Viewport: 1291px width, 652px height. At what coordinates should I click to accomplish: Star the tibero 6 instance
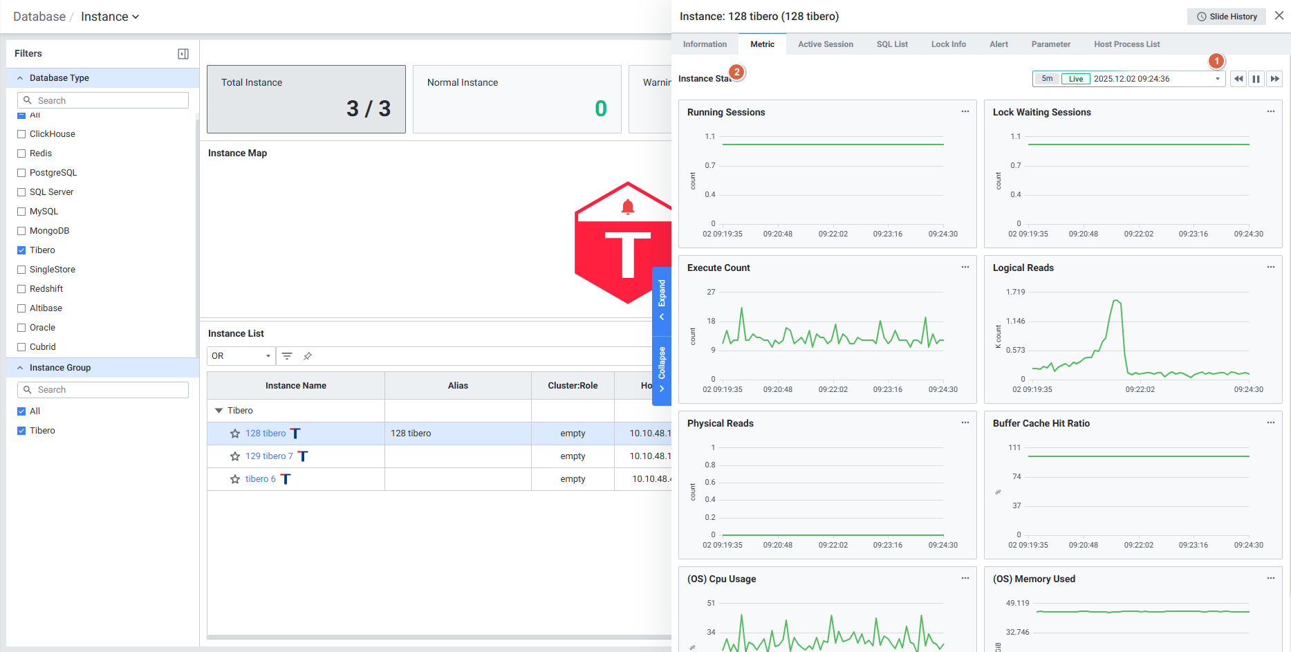235,479
